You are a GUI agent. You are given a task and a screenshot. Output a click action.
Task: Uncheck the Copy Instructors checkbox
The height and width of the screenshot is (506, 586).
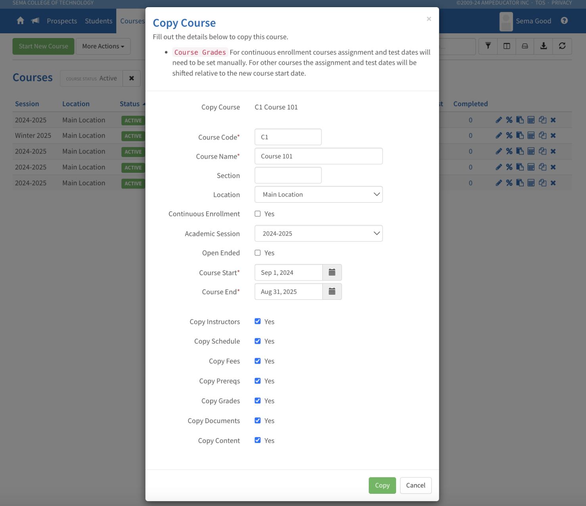point(258,321)
